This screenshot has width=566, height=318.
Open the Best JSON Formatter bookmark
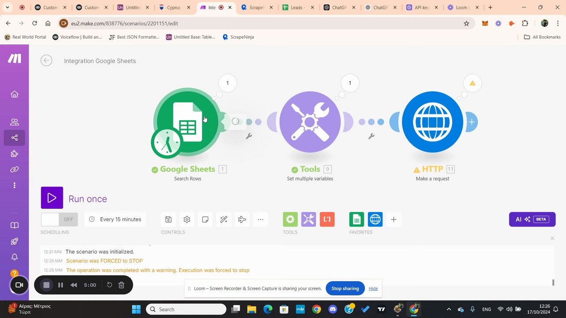click(134, 37)
